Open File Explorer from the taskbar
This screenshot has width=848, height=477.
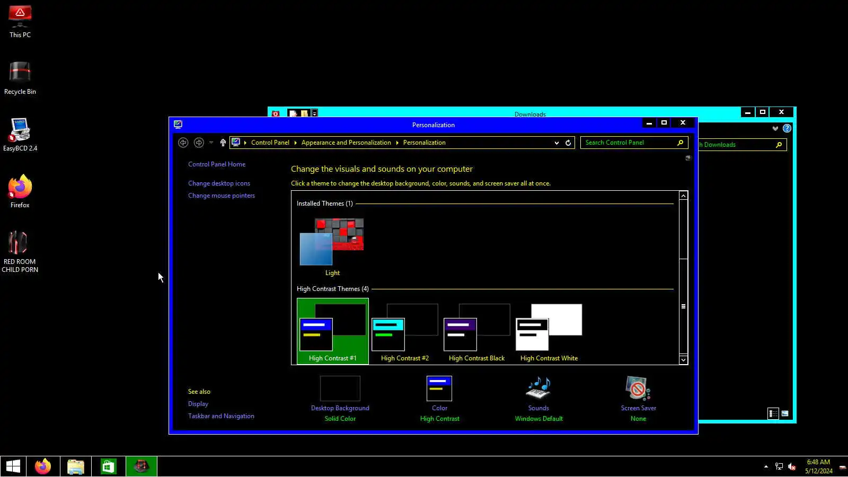click(x=76, y=466)
